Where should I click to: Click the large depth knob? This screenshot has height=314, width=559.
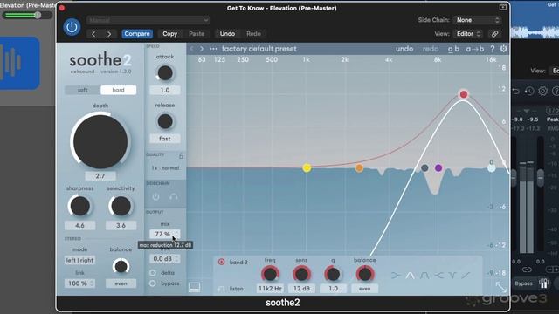click(x=100, y=141)
